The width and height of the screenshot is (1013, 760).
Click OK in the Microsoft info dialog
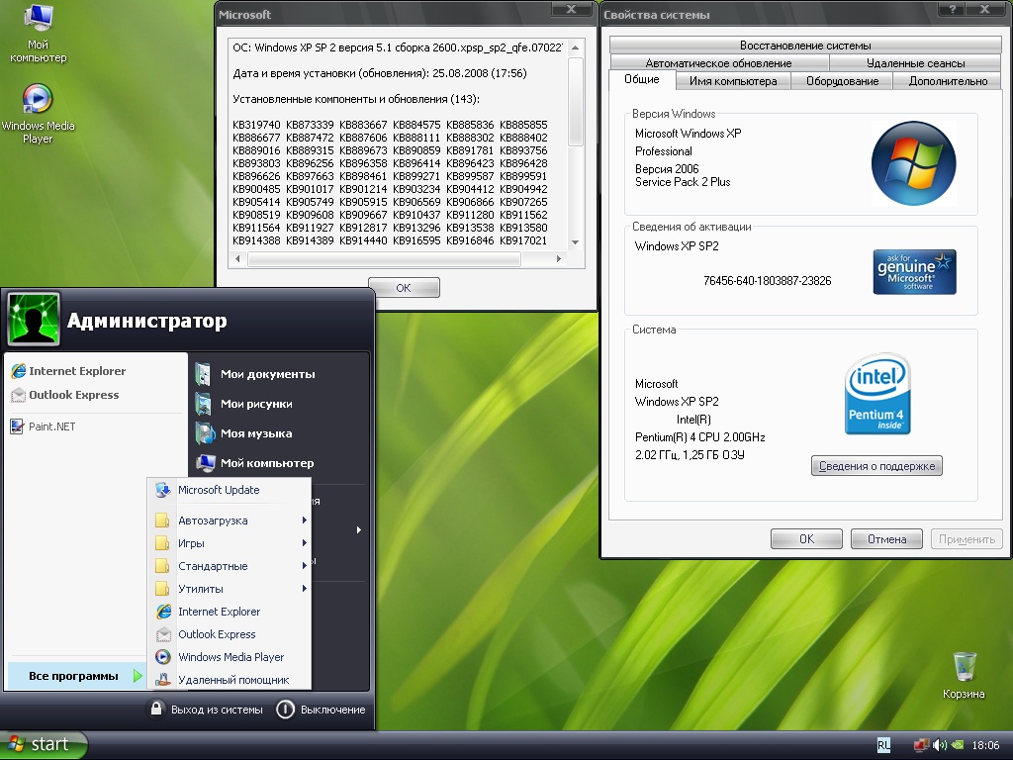404,288
